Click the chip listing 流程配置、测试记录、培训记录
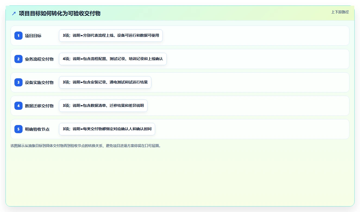This screenshot has width=360, height=212. click(x=113, y=59)
